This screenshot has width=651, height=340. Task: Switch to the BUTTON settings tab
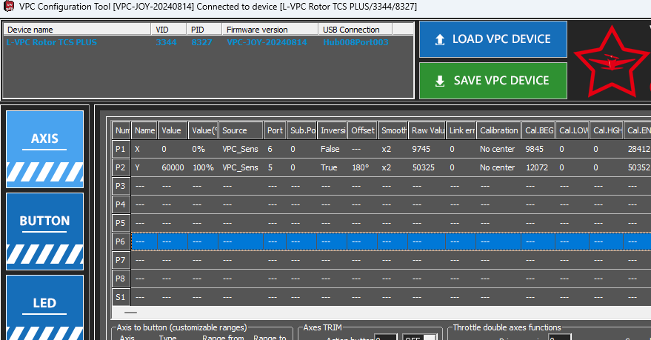(x=45, y=231)
